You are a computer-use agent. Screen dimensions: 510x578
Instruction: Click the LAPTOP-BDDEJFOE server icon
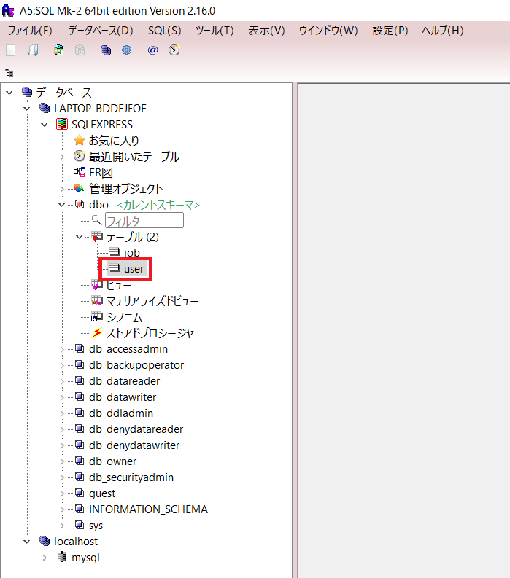coord(45,108)
